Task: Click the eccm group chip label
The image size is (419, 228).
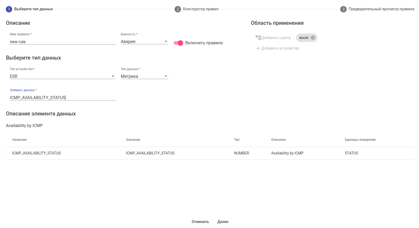Action: [x=304, y=38]
